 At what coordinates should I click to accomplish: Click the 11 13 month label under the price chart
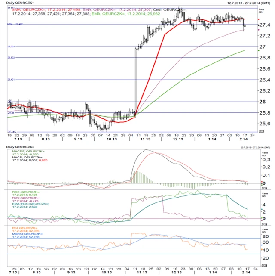[145, 139]
